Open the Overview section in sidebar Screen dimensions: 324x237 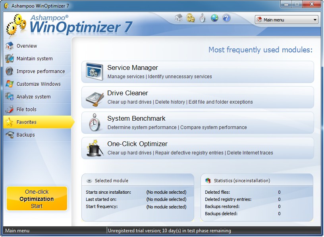pos(27,46)
